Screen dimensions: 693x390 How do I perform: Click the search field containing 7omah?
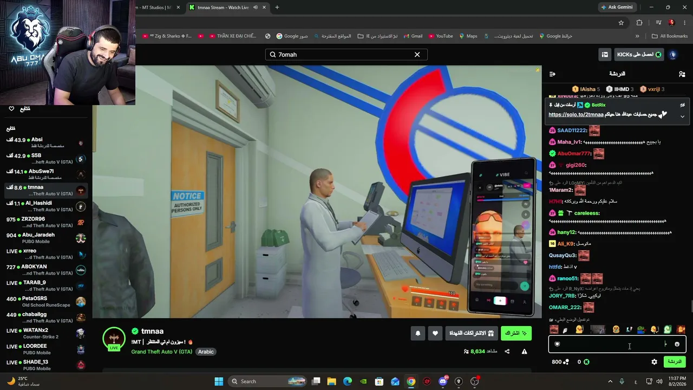pyautogui.click(x=346, y=55)
